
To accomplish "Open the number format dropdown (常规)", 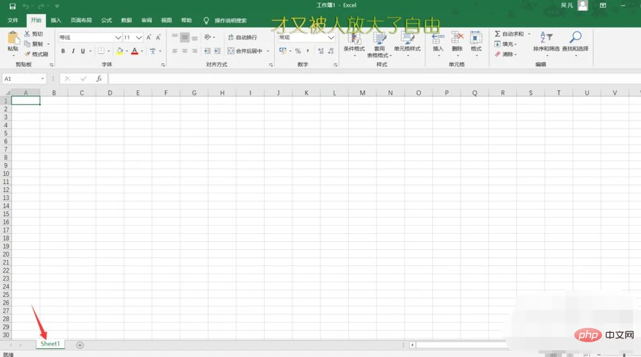I will click(331, 38).
